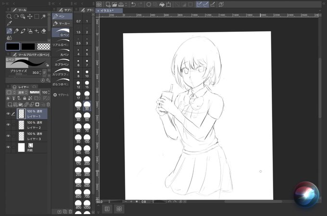Toggle the second highlighted snap icon in command bar
Viewport: 327px width, 216px height.
[206, 4]
